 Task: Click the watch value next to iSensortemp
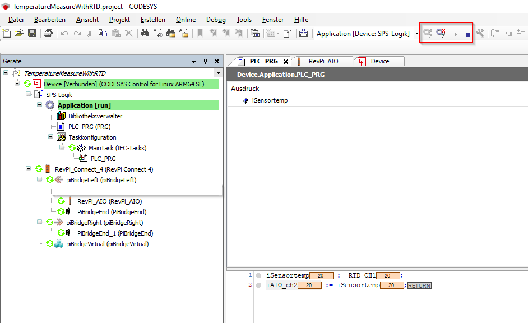(319, 275)
